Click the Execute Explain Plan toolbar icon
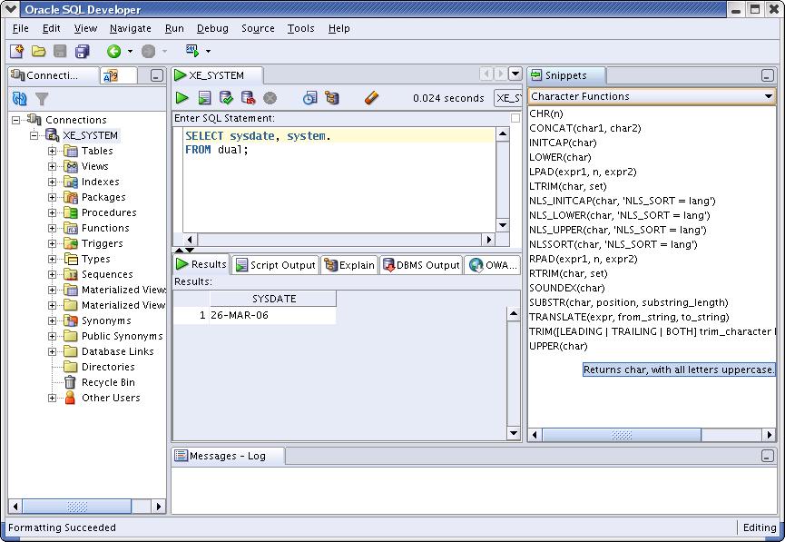The width and height of the screenshot is (785, 542). 331,98
